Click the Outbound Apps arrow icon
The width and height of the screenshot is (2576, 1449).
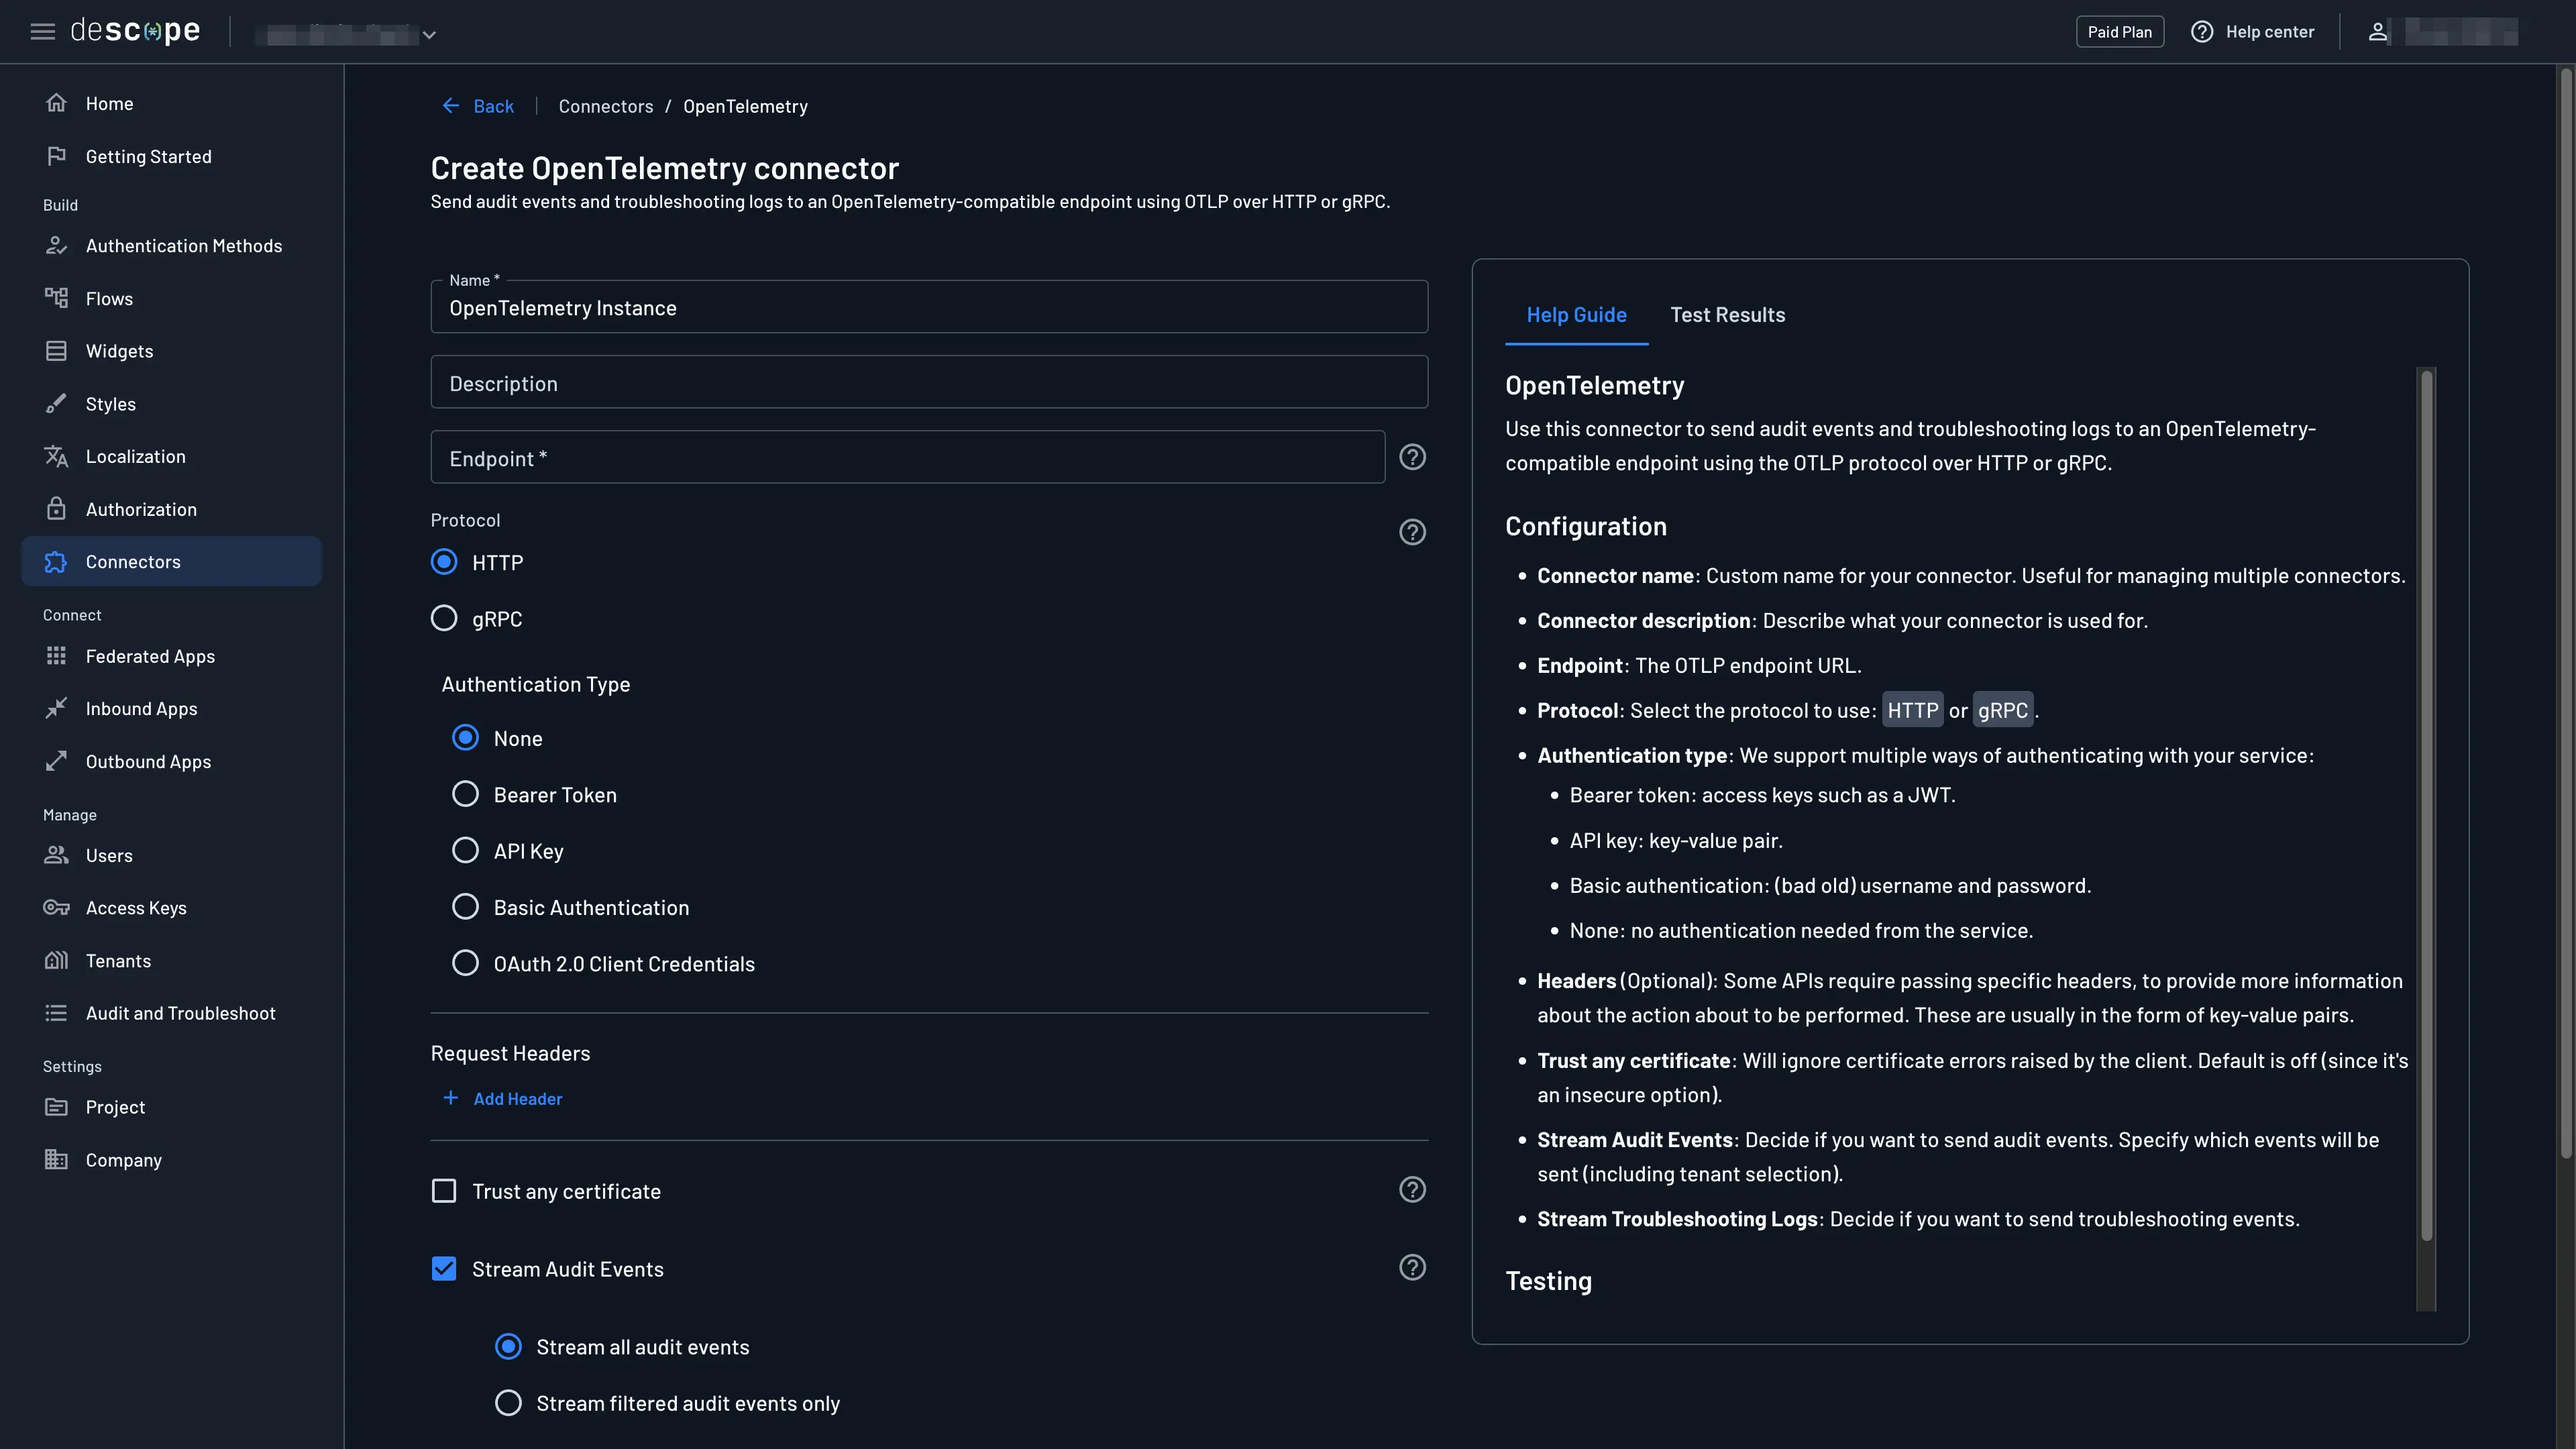[56, 761]
